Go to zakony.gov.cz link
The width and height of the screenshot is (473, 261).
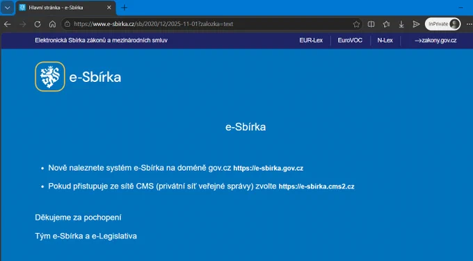click(x=435, y=40)
